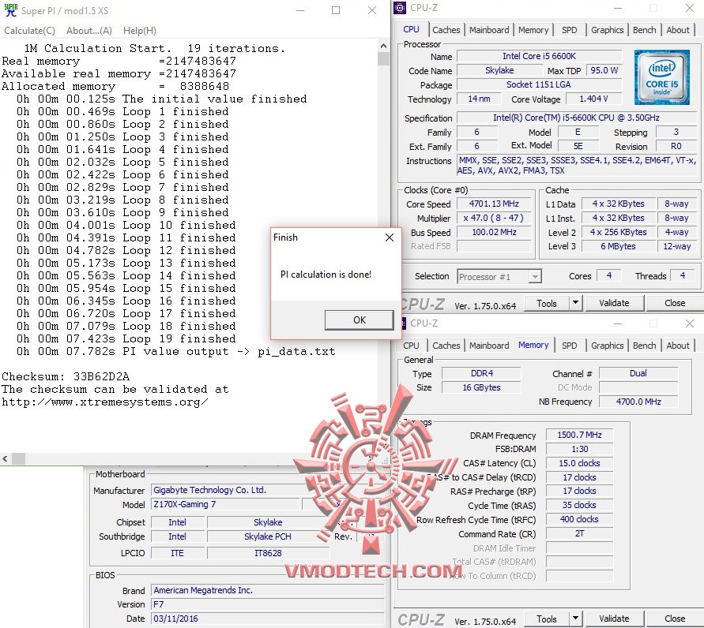Expand Tools dropdown arrow in top CPU-Z
Image resolution: width=704 pixels, height=628 pixels.
(575, 304)
